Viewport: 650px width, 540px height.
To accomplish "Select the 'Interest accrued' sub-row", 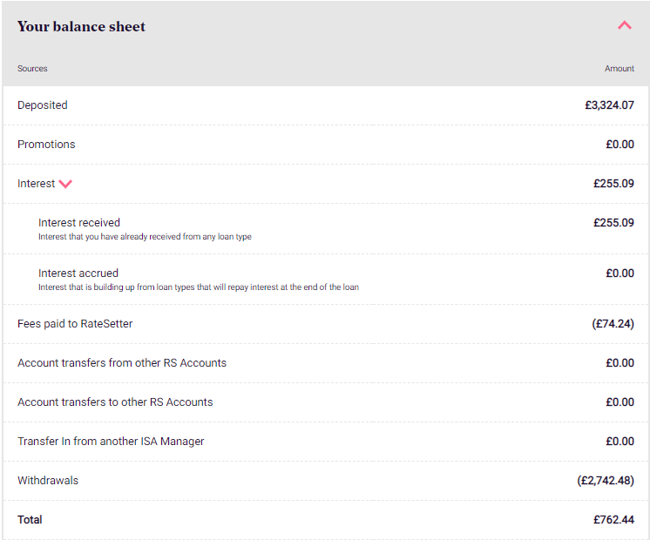I will [325, 280].
